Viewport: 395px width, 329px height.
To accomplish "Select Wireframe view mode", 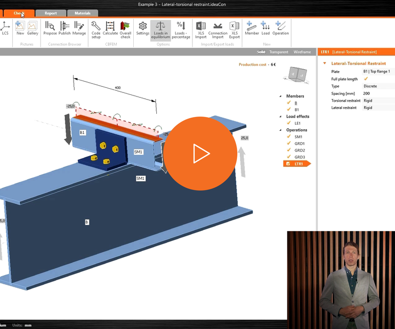I will click(x=302, y=52).
